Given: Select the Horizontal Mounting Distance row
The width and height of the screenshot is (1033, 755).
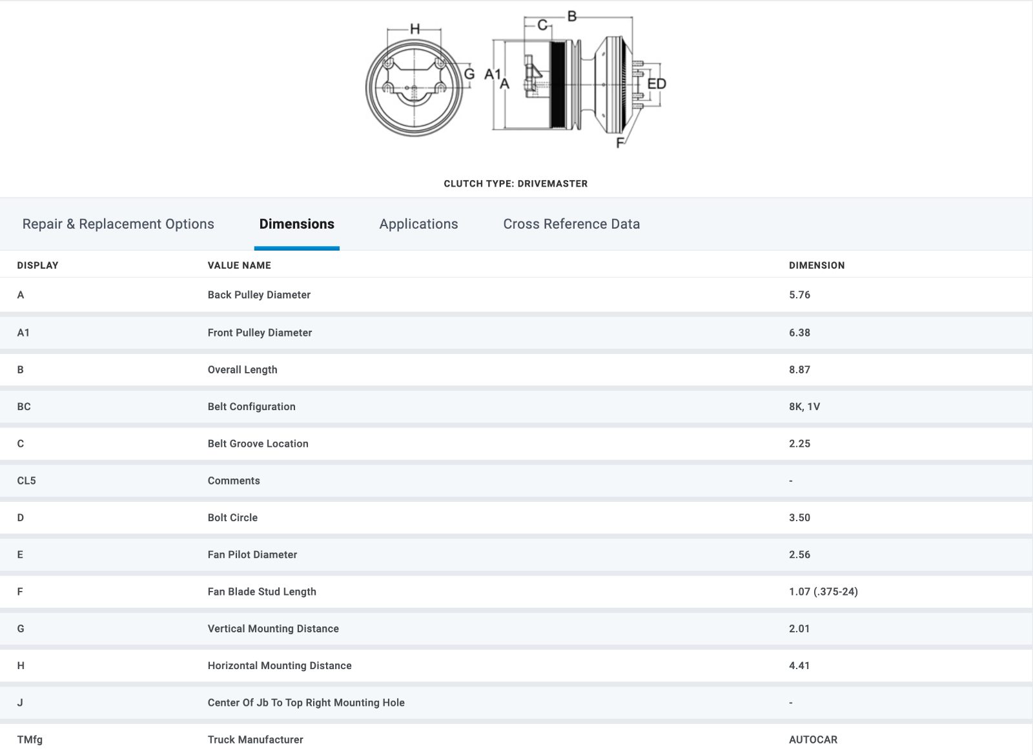Looking at the screenshot, I should click(279, 666).
